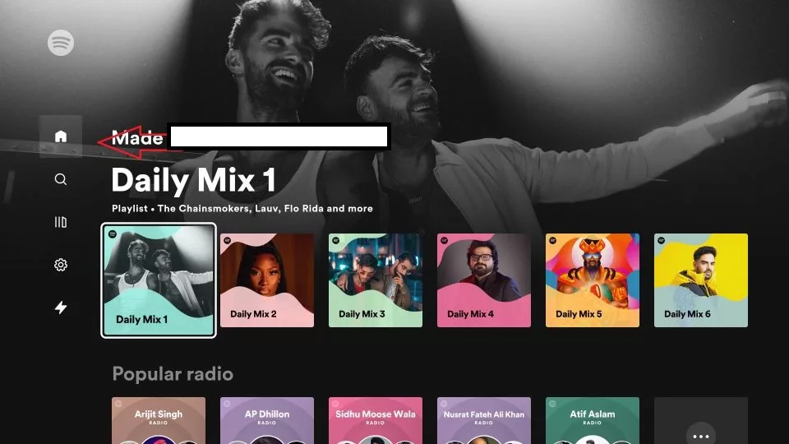Open Search from the sidebar

click(x=61, y=179)
